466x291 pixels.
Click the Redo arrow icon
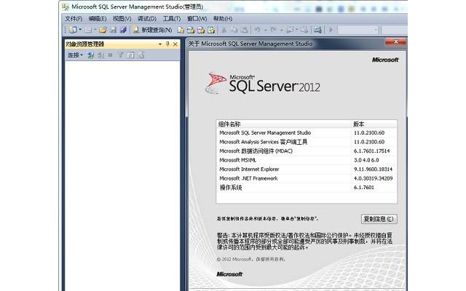click(273, 29)
